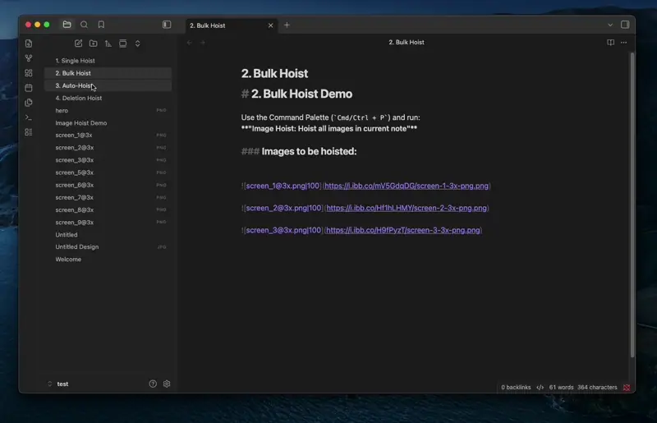657x423 pixels.
Task: Open the graph view from ribbon
Action: (x=29, y=58)
